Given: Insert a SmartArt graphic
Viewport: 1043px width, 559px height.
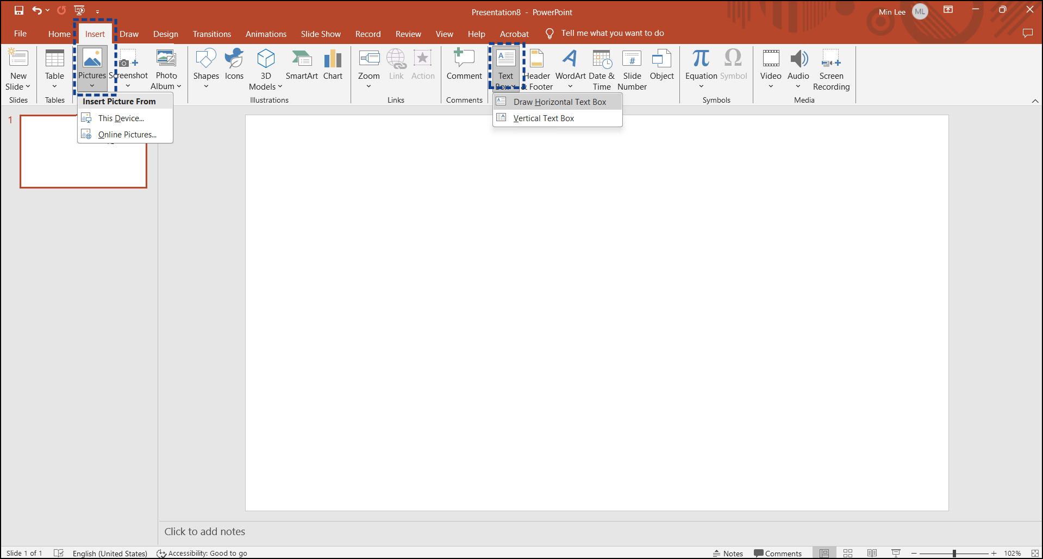Looking at the screenshot, I should point(302,65).
